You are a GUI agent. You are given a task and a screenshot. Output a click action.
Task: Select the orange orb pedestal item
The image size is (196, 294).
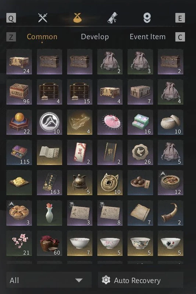(19, 122)
